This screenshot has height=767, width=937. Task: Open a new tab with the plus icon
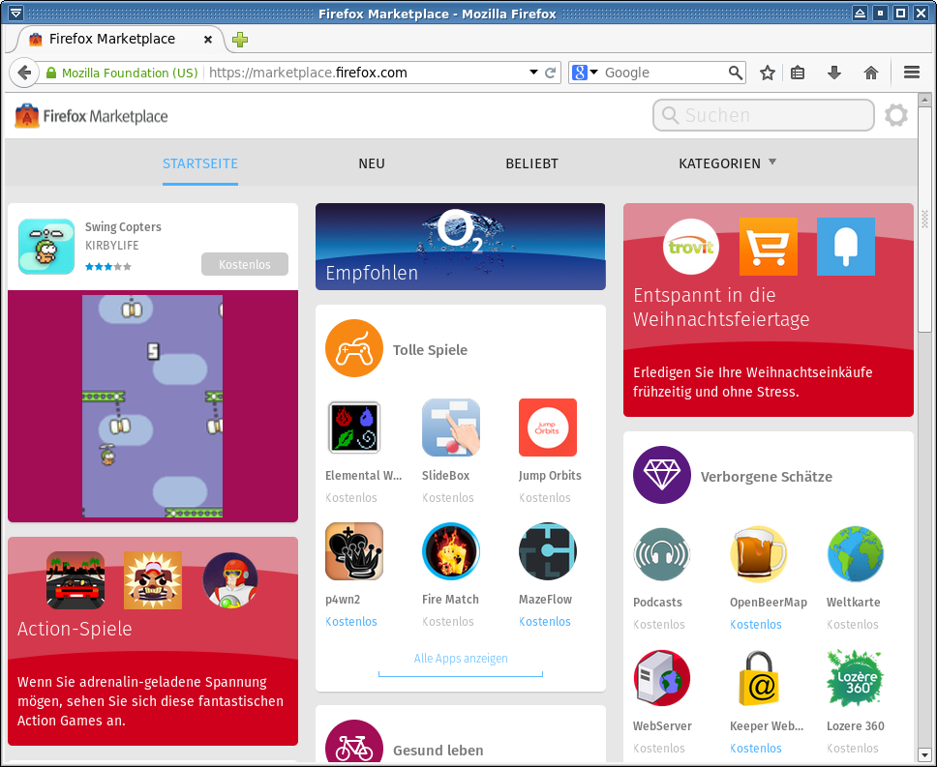(240, 40)
